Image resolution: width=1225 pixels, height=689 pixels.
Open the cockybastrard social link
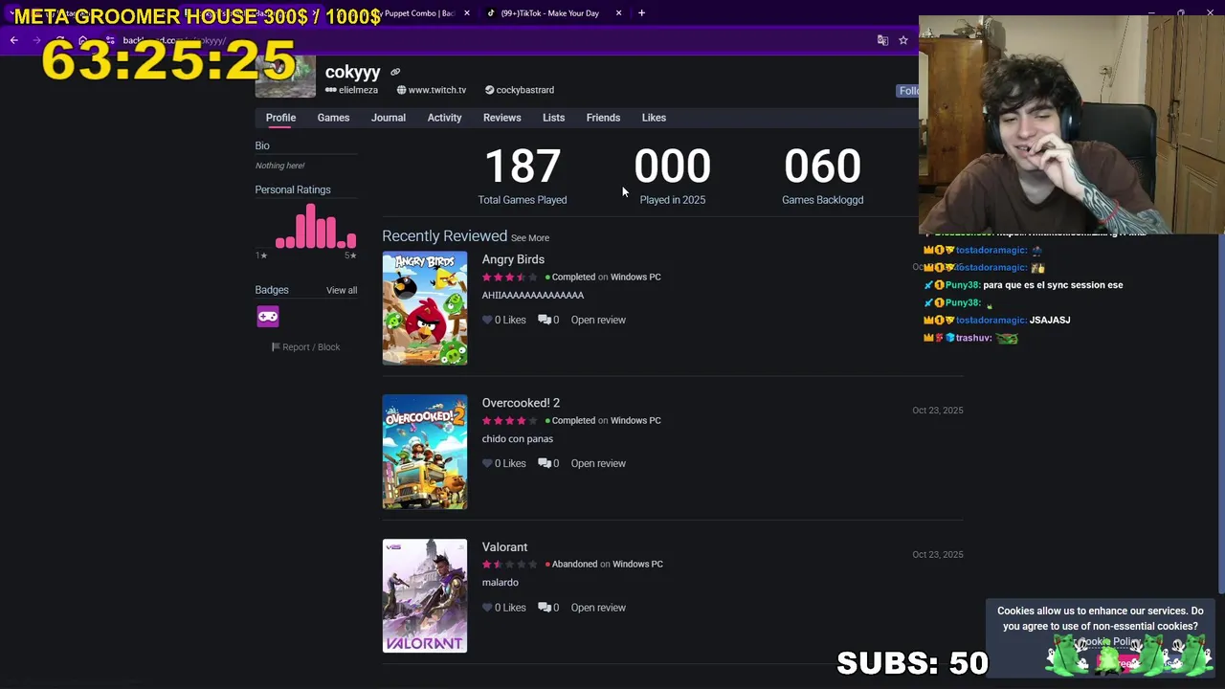click(520, 90)
